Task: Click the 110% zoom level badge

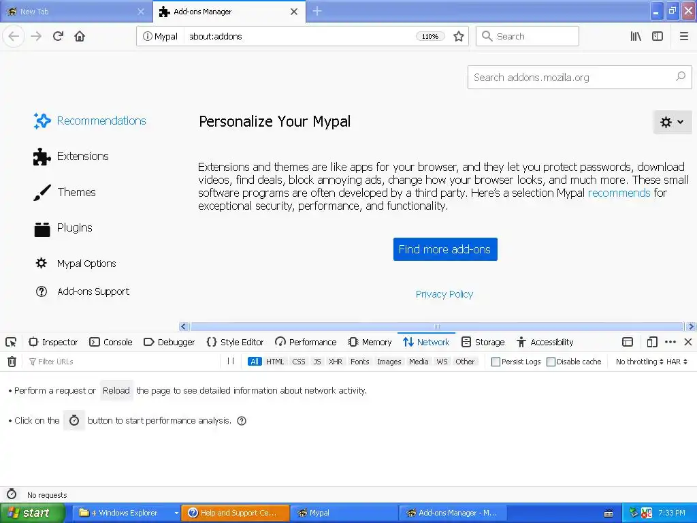Action: pyautogui.click(x=430, y=37)
